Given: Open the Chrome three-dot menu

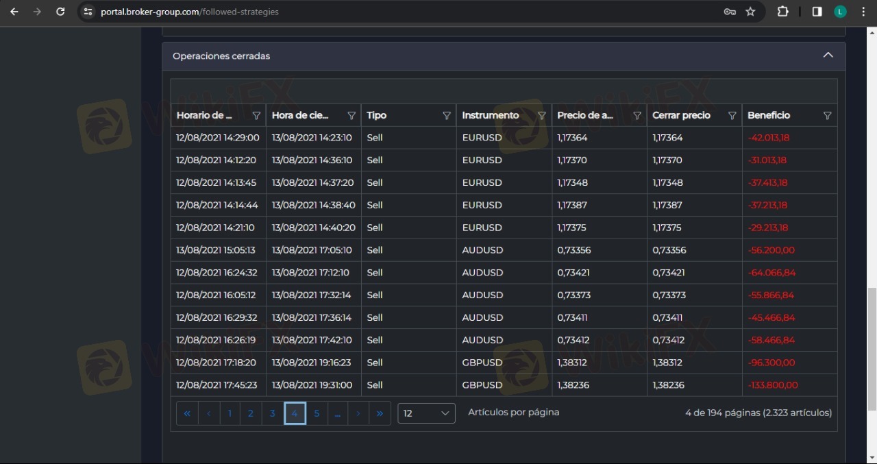Looking at the screenshot, I should point(863,12).
